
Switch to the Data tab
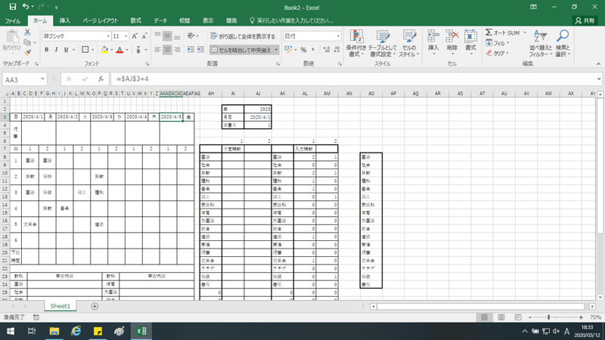[x=160, y=21]
